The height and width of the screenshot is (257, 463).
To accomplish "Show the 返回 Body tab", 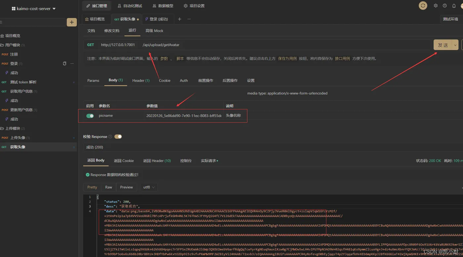I will pos(96,160).
